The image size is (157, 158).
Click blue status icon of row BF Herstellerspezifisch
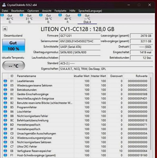(5, 129)
